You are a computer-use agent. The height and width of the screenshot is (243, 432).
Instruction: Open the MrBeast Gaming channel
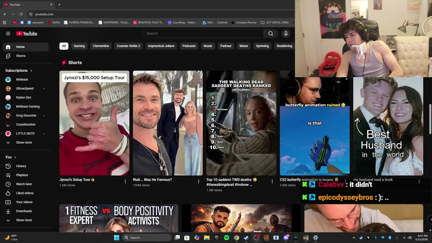[x=26, y=106]
